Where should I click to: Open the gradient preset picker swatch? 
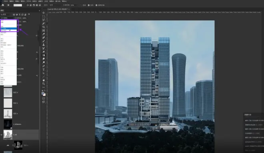(18, 5)
